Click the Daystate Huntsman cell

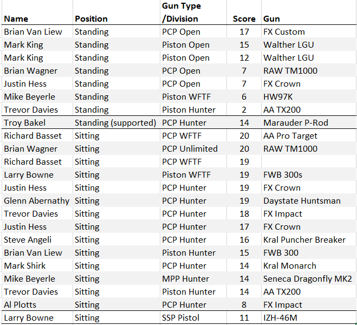point(309,200)
